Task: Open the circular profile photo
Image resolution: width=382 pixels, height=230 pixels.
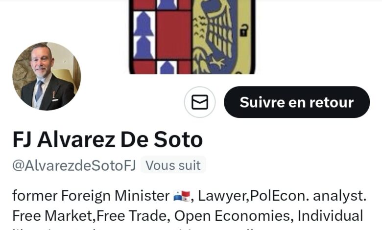Action: 47,76
